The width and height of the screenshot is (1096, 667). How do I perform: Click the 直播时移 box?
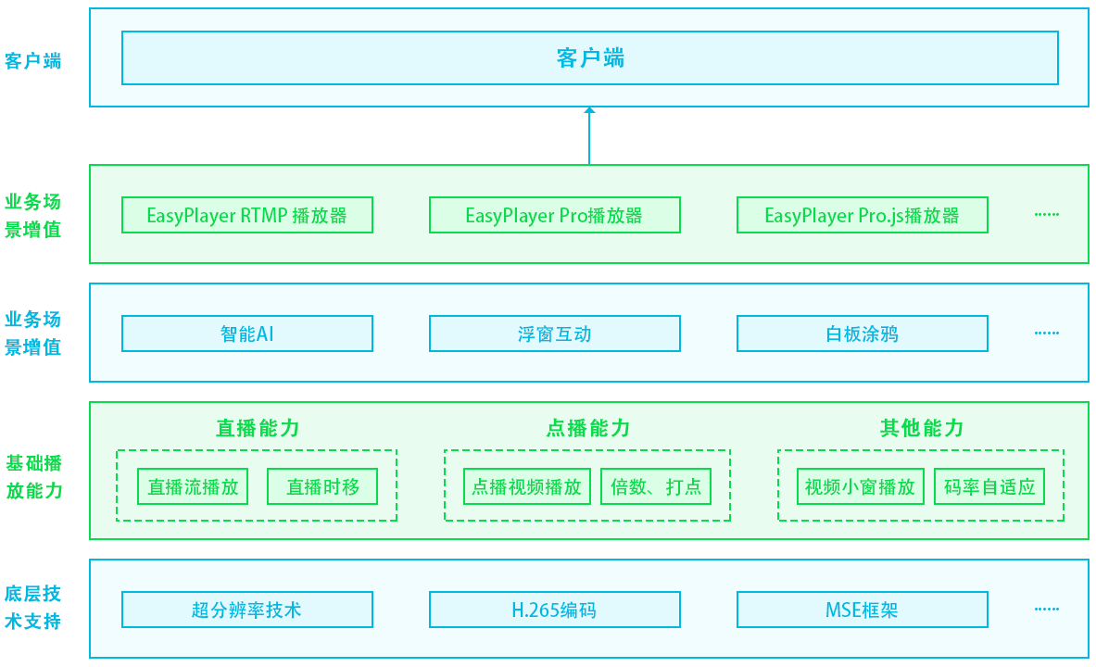coord(321,486)
